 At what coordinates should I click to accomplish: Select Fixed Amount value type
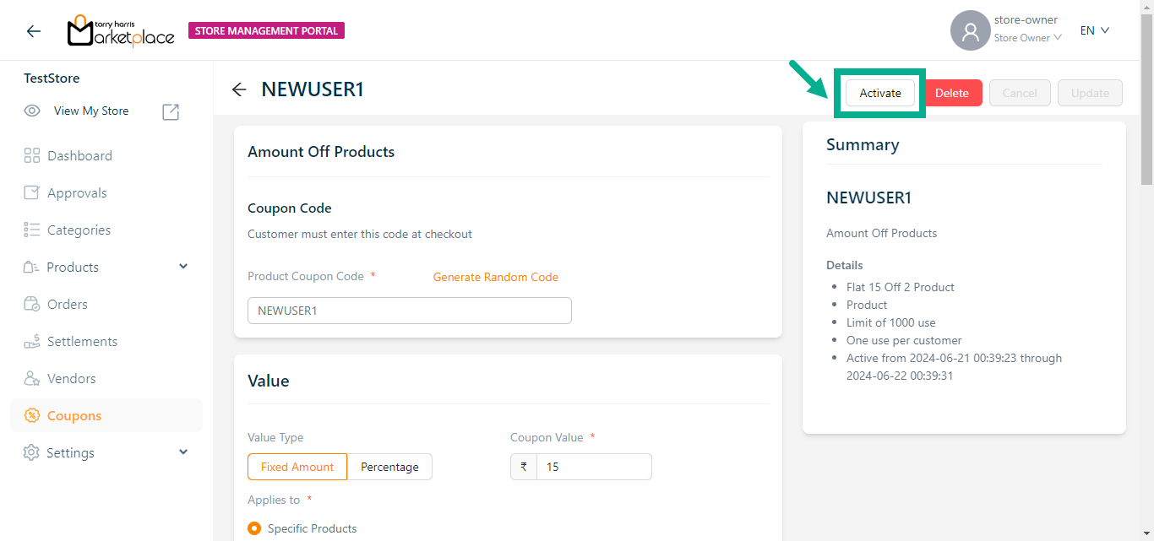297,467
